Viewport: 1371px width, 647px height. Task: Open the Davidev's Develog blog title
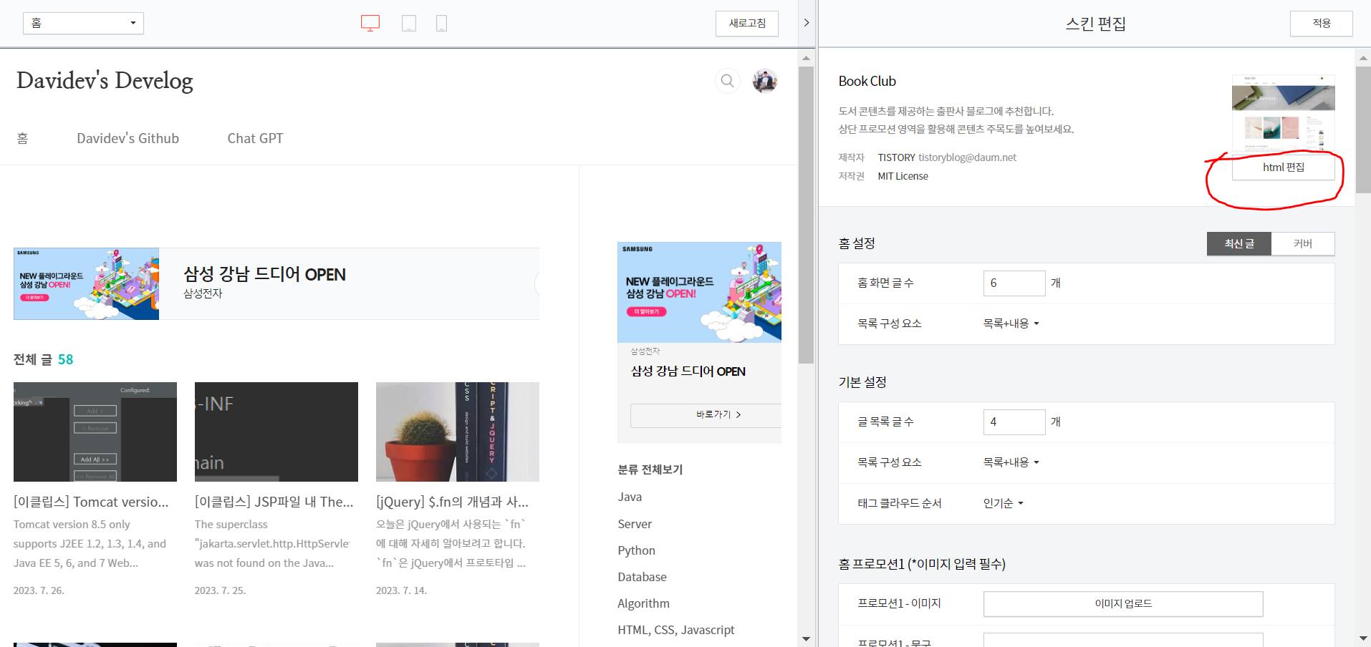[x=105, y=81]
